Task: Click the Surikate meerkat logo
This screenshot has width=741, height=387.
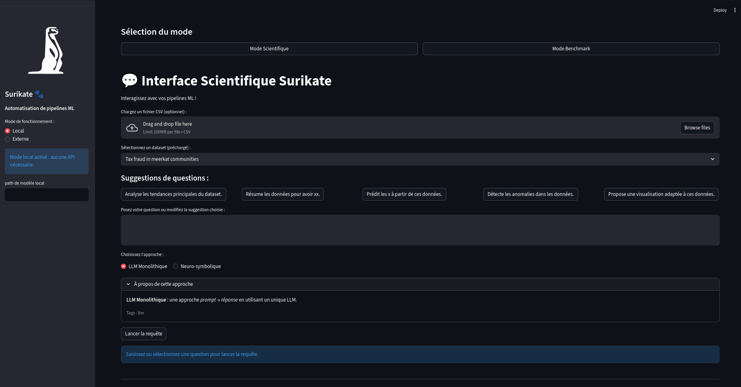Action: [x=46, y=50]
